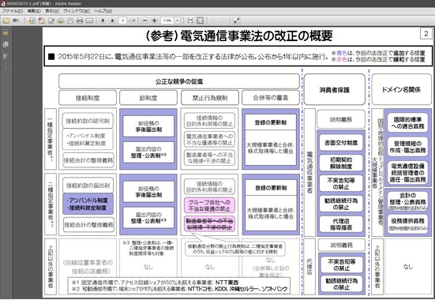Viewport: 435px width, 300px height.
Task: Click the 接続制度 column header
Action: (x=88, y=98)
